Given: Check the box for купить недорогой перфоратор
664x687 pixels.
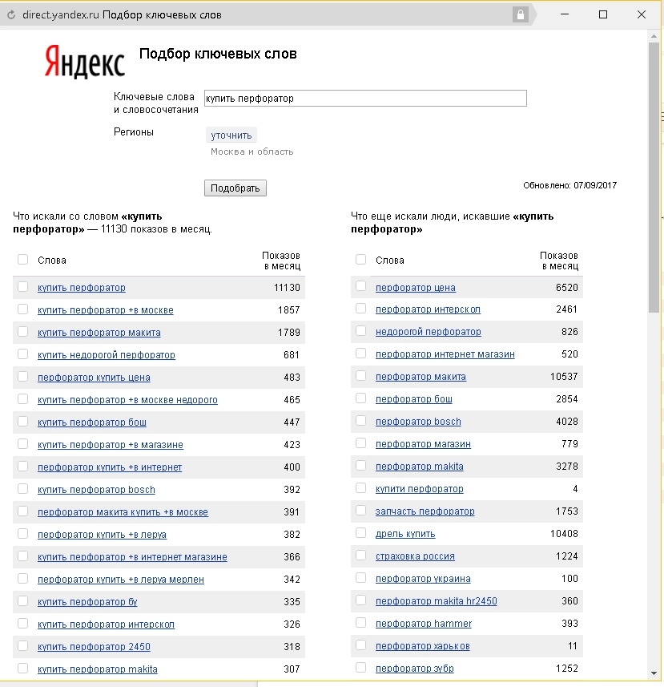Looking at the screenshot, I should click(x=22, y=354).
